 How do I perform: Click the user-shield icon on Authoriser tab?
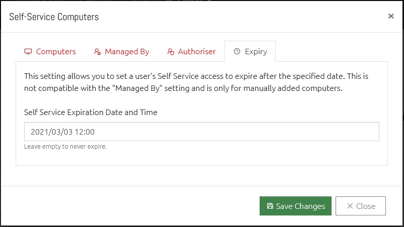point(171,52)
